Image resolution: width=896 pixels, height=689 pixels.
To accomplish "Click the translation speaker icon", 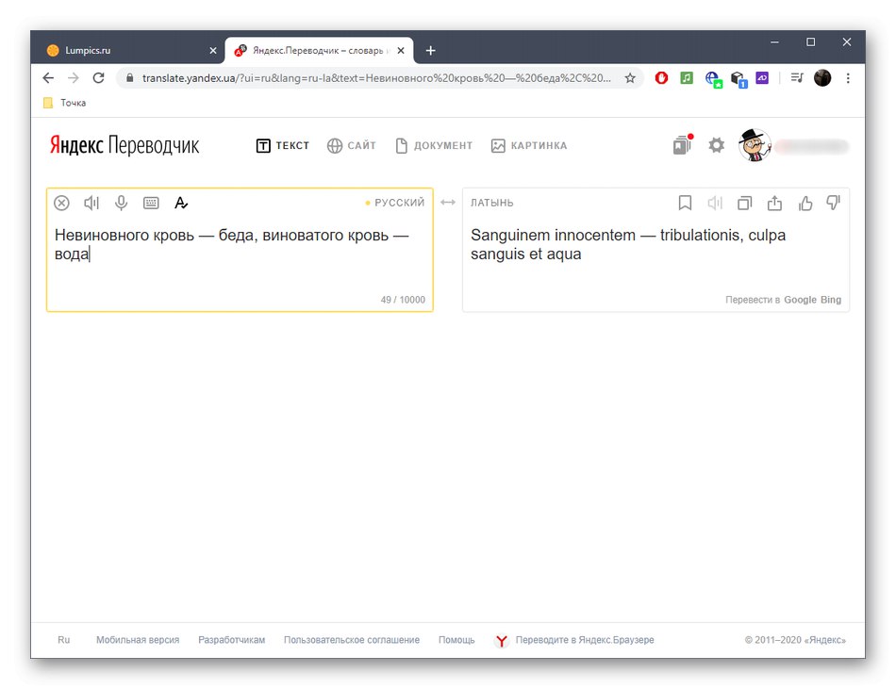I will click(x=715, y=203).
